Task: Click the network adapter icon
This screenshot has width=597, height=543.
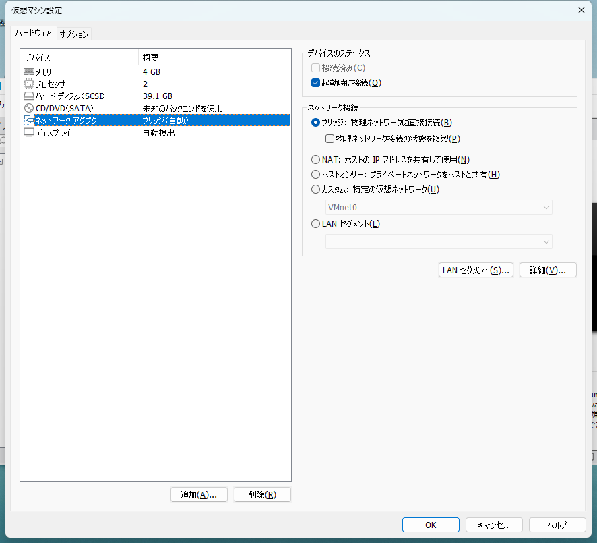Action: pos(29,121)
